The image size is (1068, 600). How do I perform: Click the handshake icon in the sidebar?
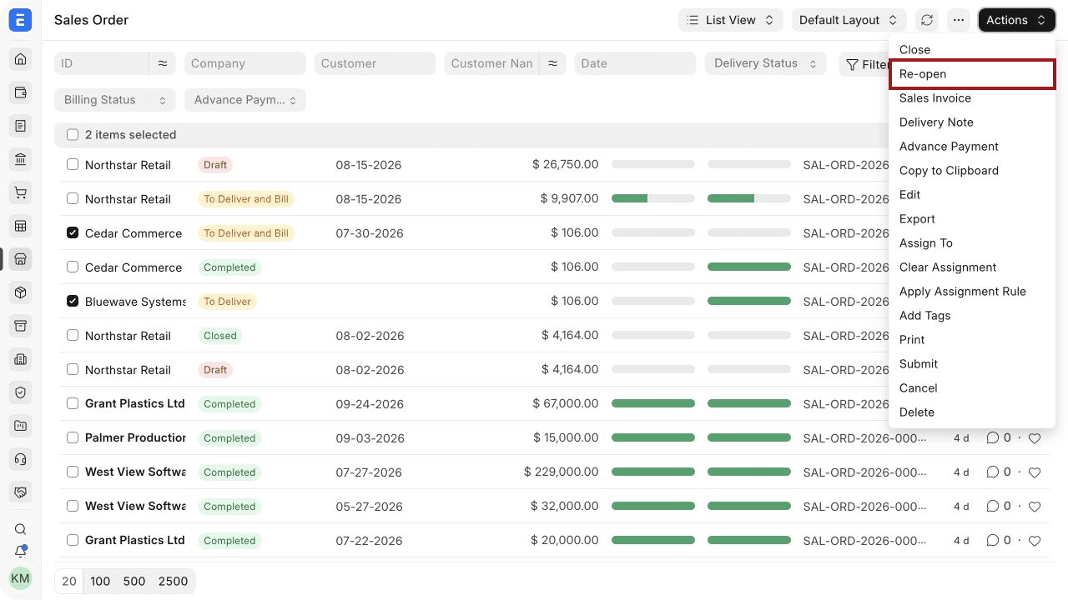pos(21,492)
